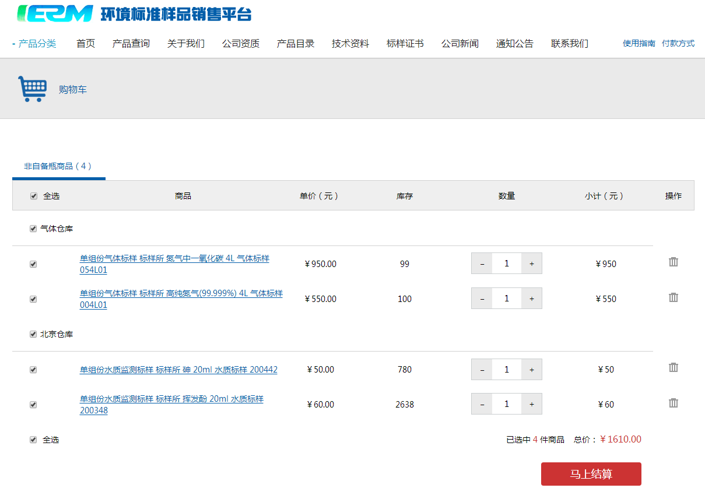Increase quantity of 挥发酚 item
The width and height of the screenshot is (705, 495).
(531, 404)
